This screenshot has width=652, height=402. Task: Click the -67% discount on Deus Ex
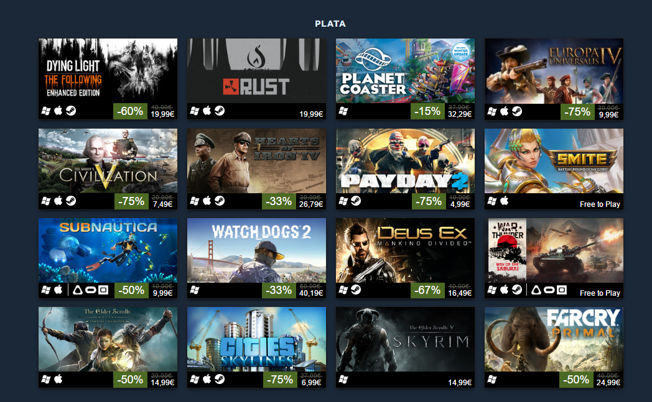pos(427,290)
